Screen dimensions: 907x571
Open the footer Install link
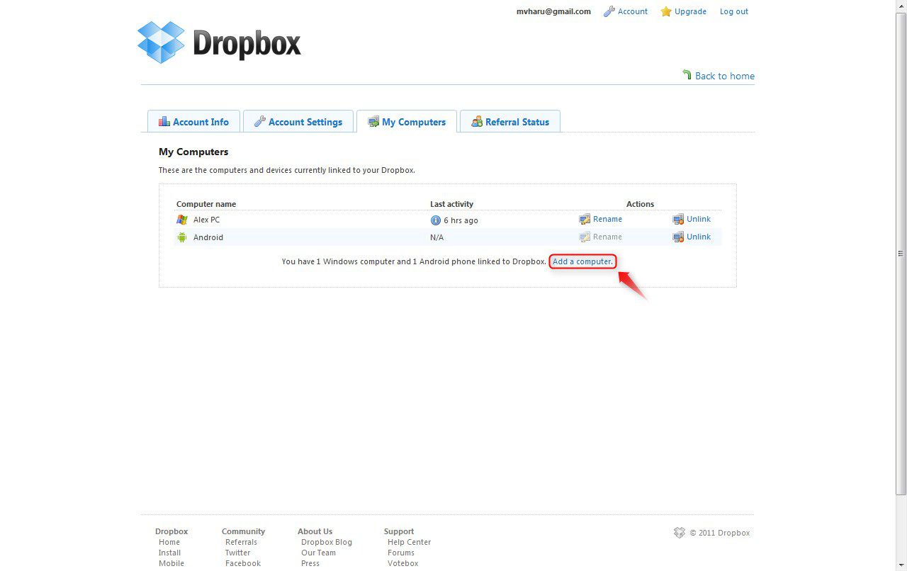pos(170,553)
